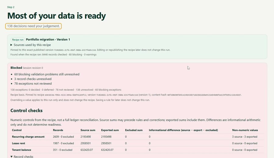Viewport: 274px width, 158px height.
Task: Click '2609 · 0 excluded' records cell
Action: (63, 137)
